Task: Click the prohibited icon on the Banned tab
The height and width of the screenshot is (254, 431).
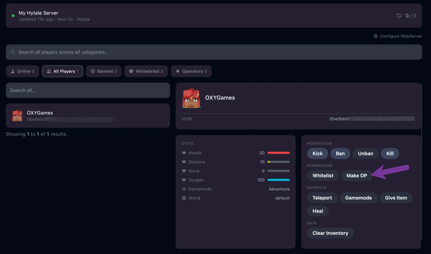Action: (93, 71)
